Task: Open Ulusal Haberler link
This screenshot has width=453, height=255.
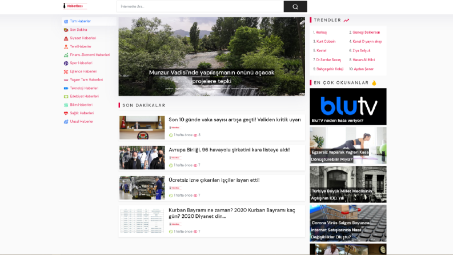Action: 82,122
